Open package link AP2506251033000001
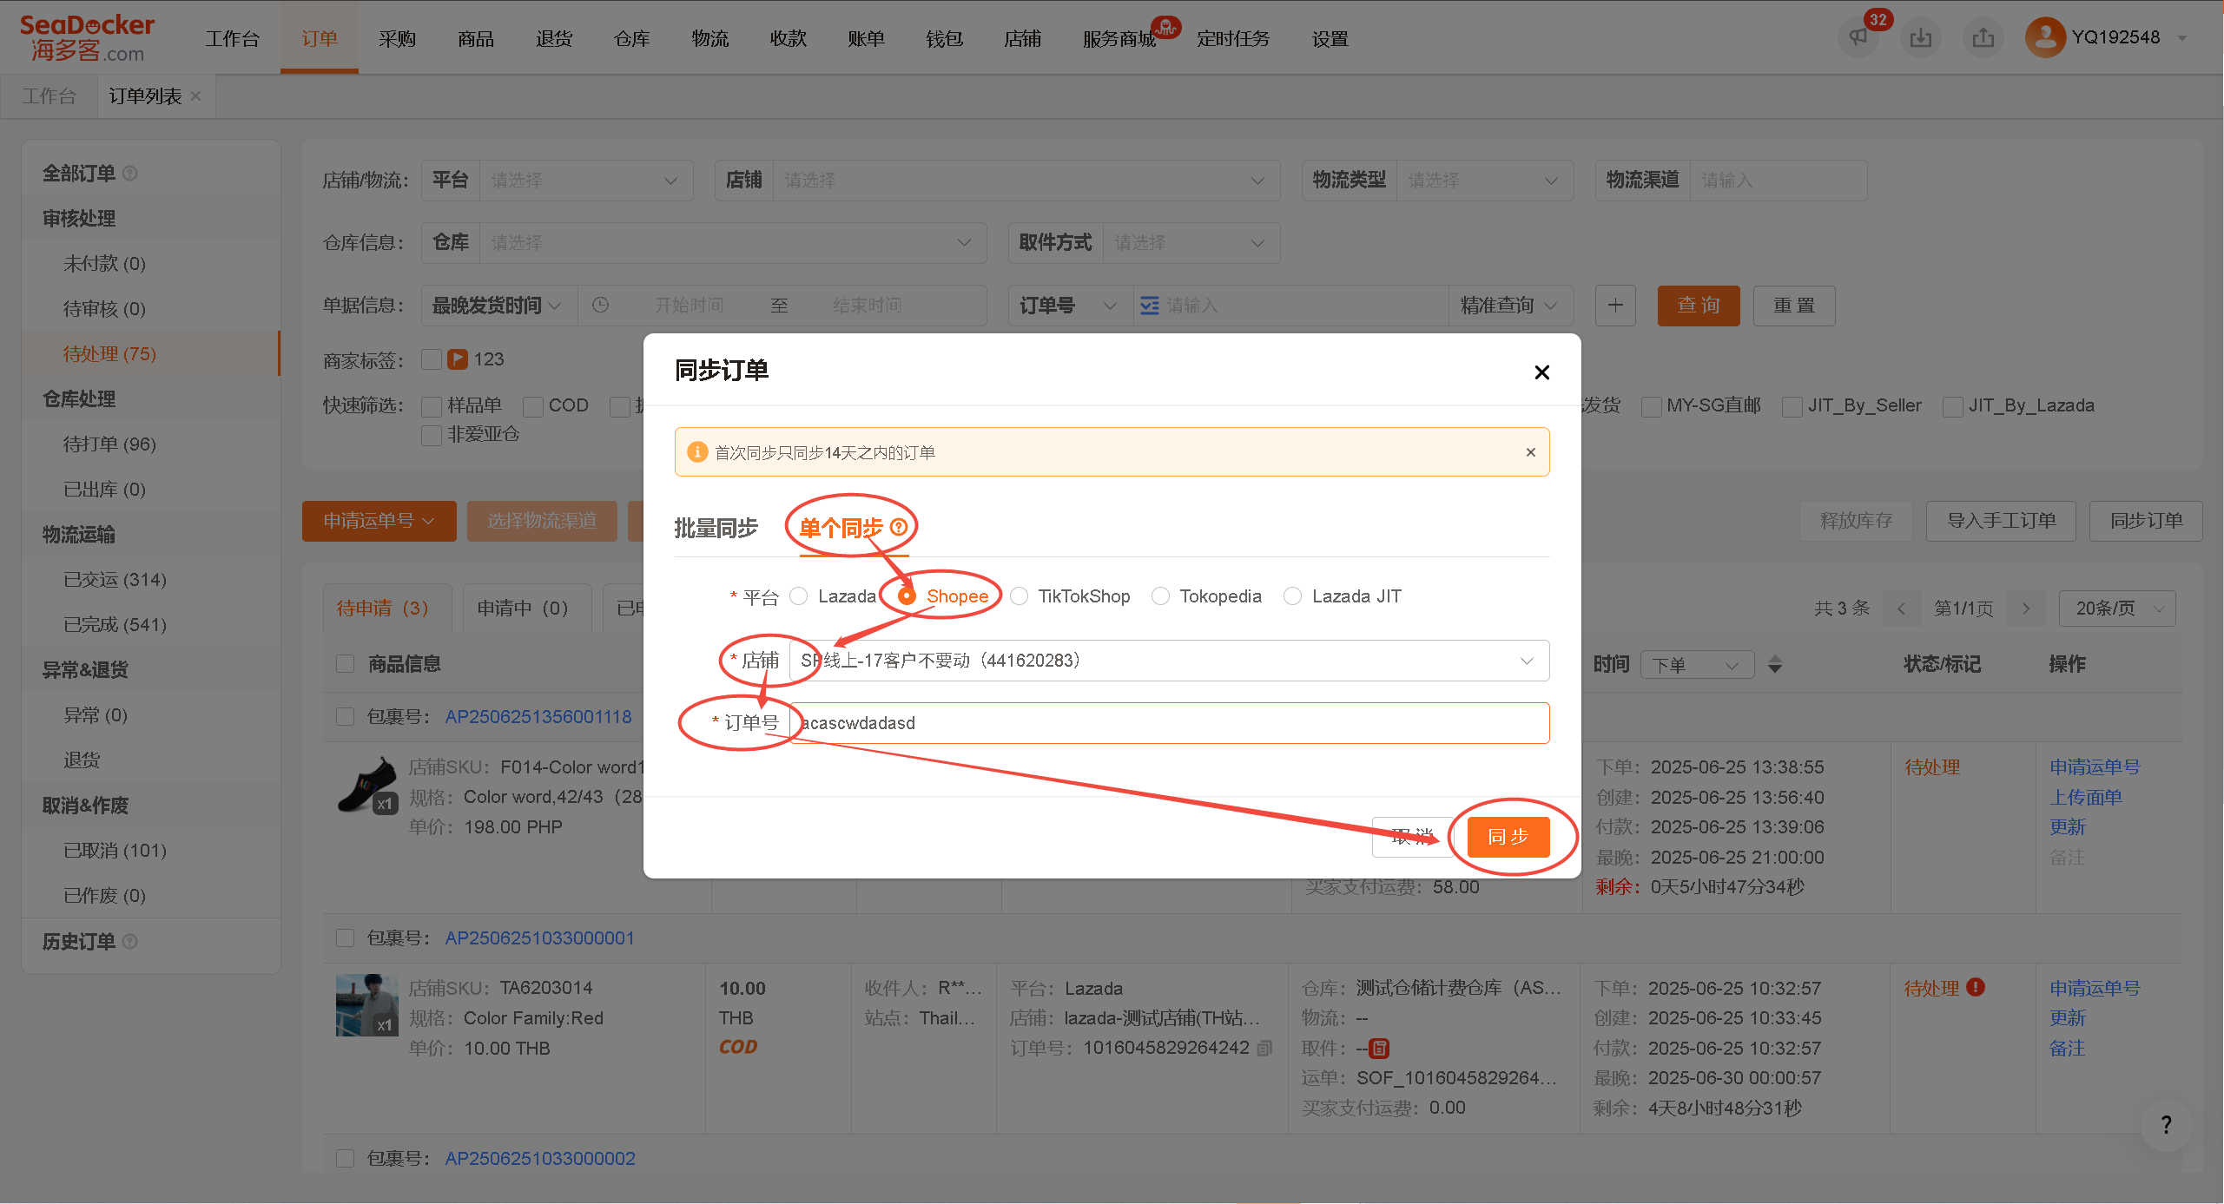The height and width of the screenshot is (1204, 2224). pyautogui.click(x=539, y=938)
